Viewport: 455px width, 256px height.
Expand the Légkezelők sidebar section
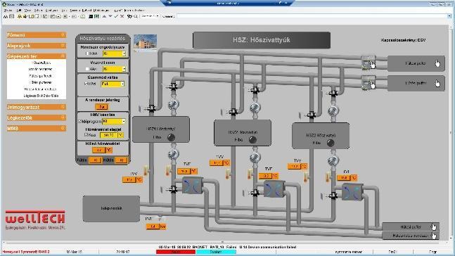coord(37,118)
